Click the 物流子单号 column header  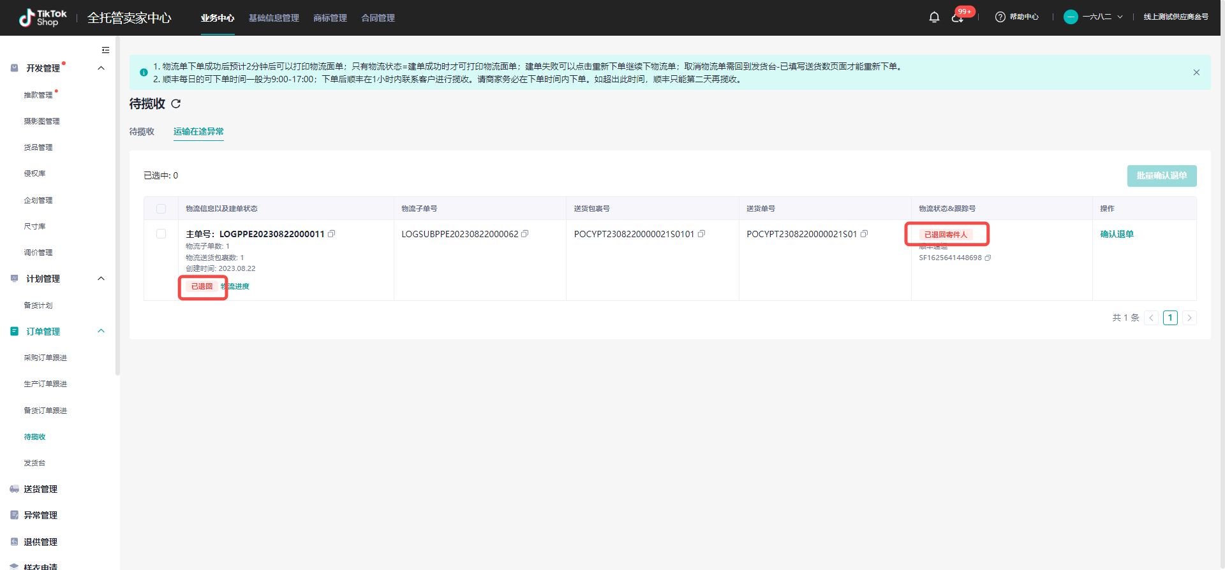click(x=419, y=208)
